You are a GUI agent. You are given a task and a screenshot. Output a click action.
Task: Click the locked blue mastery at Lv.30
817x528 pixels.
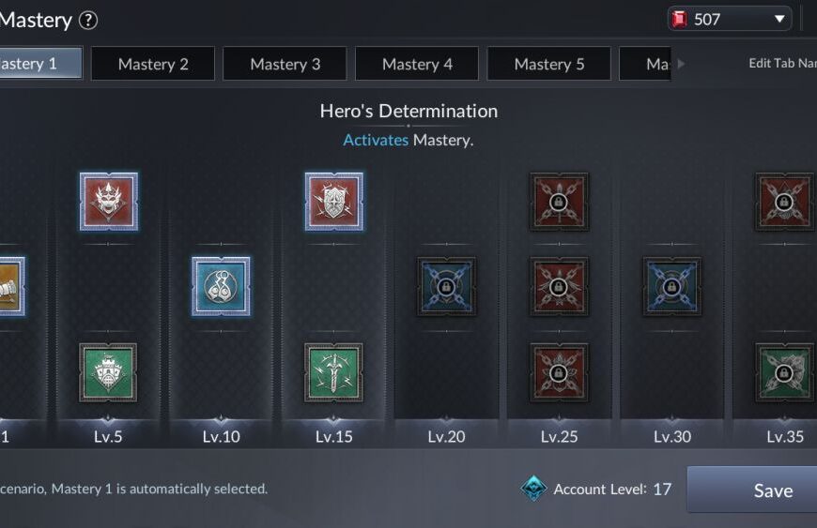click(x=672, y=286)
